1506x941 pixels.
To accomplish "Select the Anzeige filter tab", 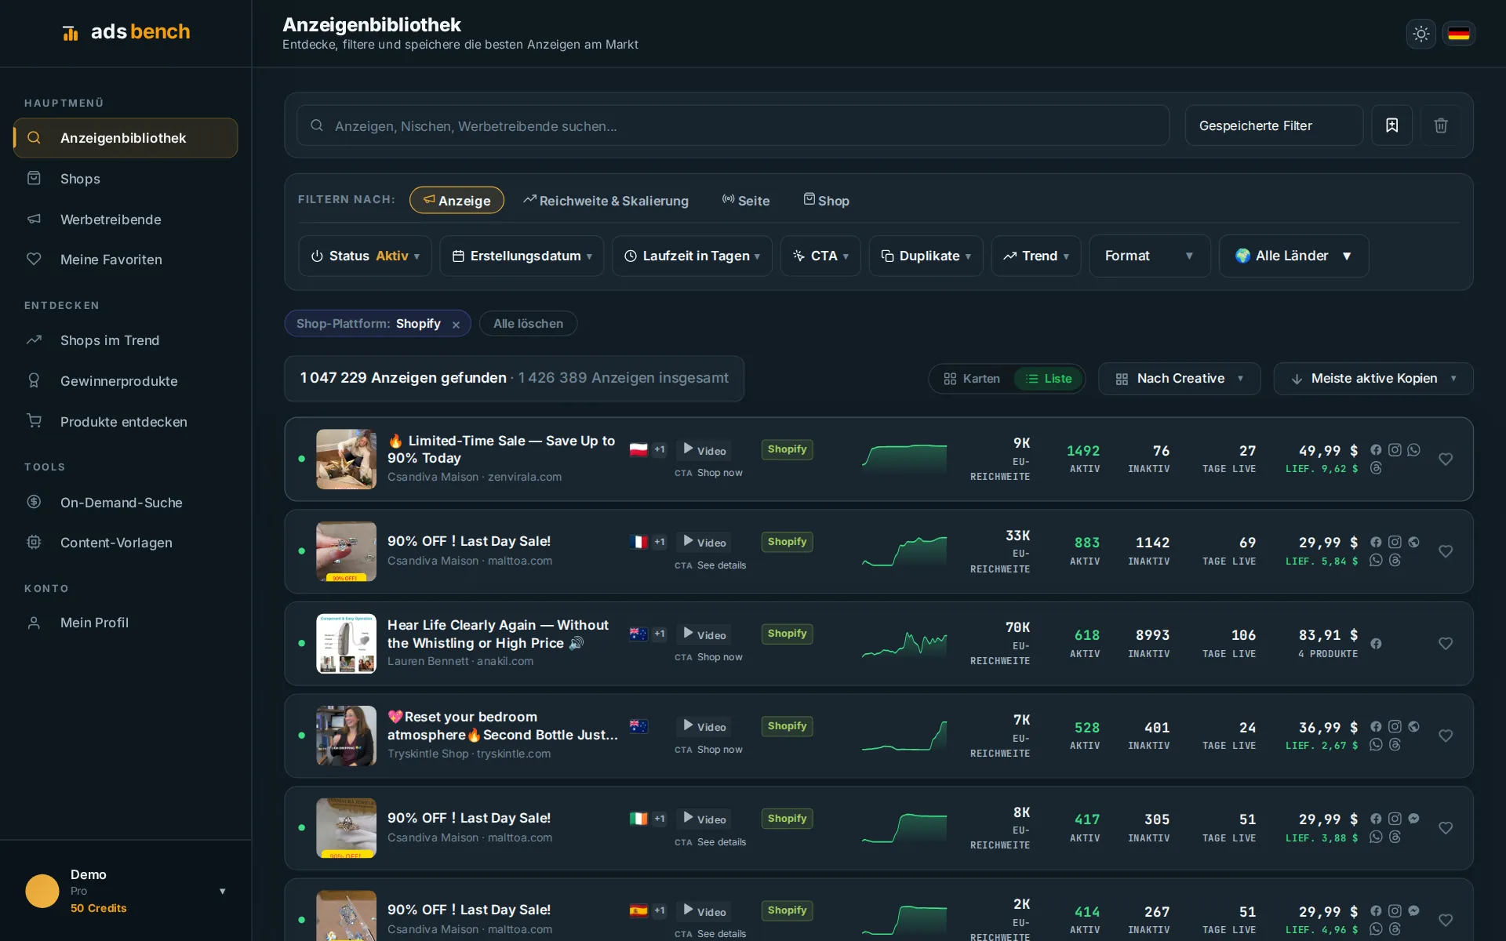I will coord(457,200).
